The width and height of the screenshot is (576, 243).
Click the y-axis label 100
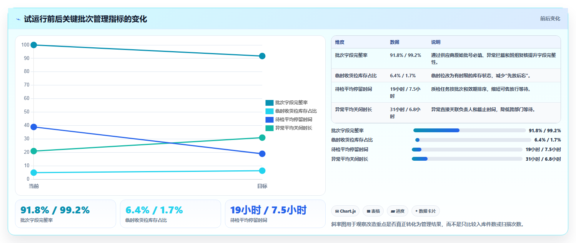coord(25,45)
